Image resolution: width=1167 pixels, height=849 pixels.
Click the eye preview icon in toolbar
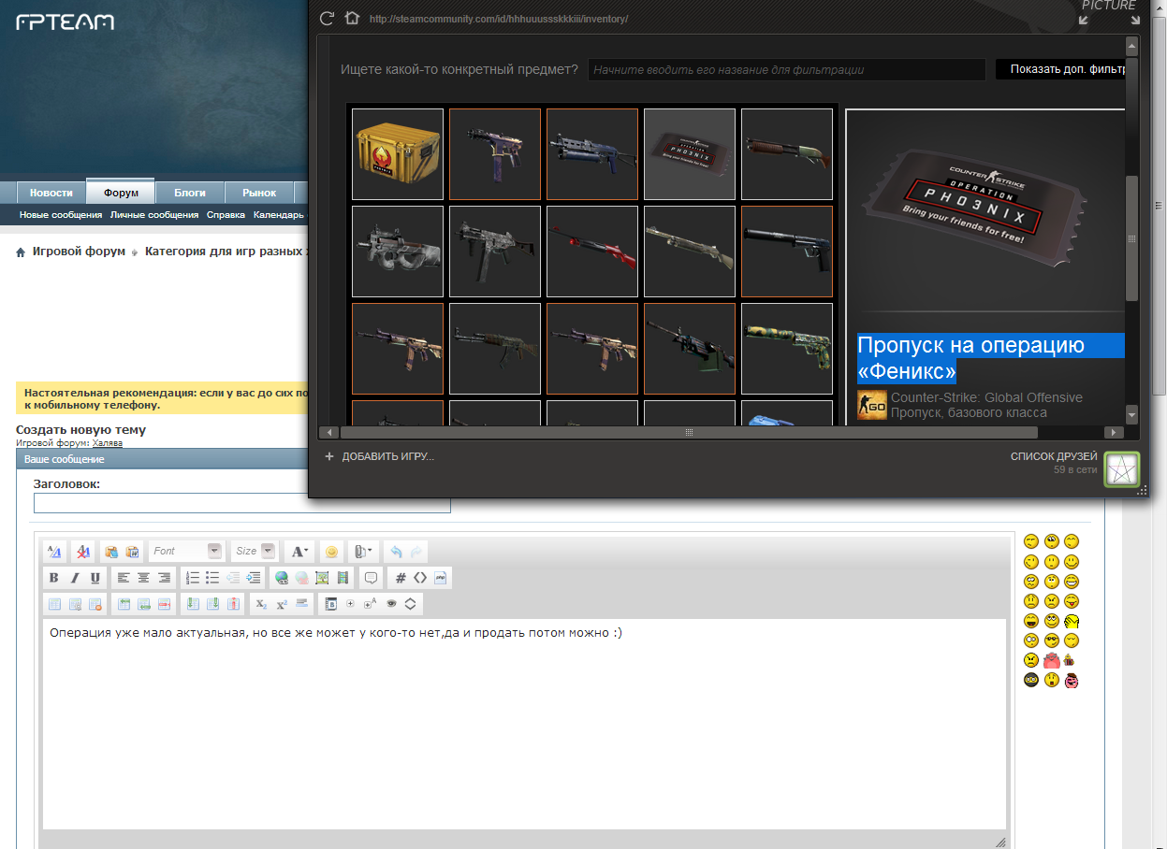(x=391, y=604)
